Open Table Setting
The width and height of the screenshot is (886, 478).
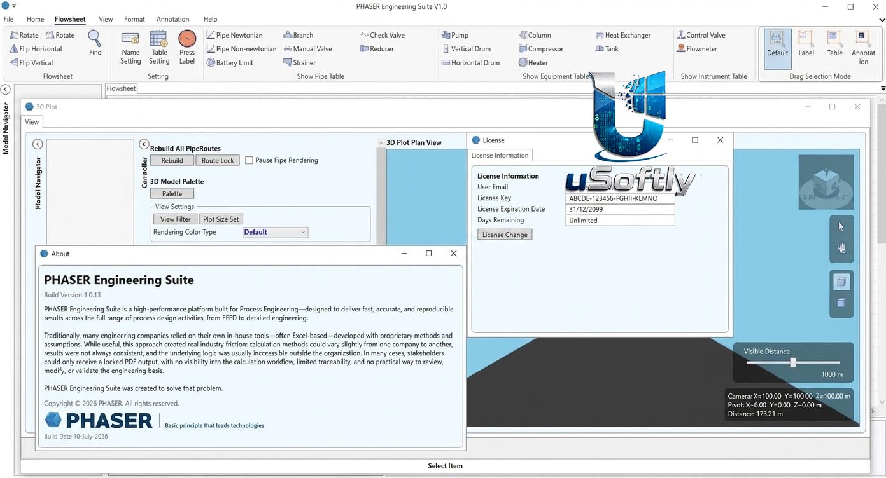[159, 47]
